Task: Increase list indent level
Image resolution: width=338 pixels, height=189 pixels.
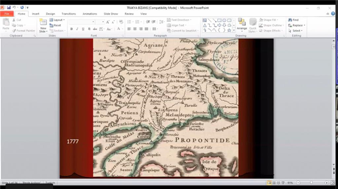Action: point(154,22)
